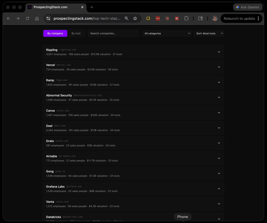Expand the Gong row chevron

click(219, 174)
